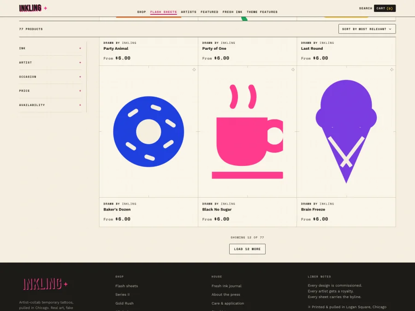Click the diamond icon on Brain Freeze card
415x311 pixels.
391,70
